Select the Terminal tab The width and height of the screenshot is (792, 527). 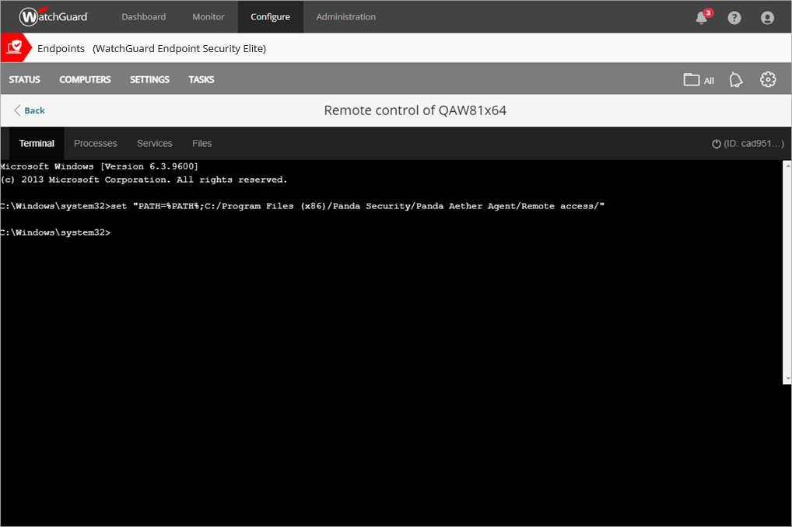37,143
